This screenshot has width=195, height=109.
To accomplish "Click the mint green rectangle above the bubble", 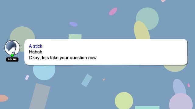I will click(x=75, y=36).
